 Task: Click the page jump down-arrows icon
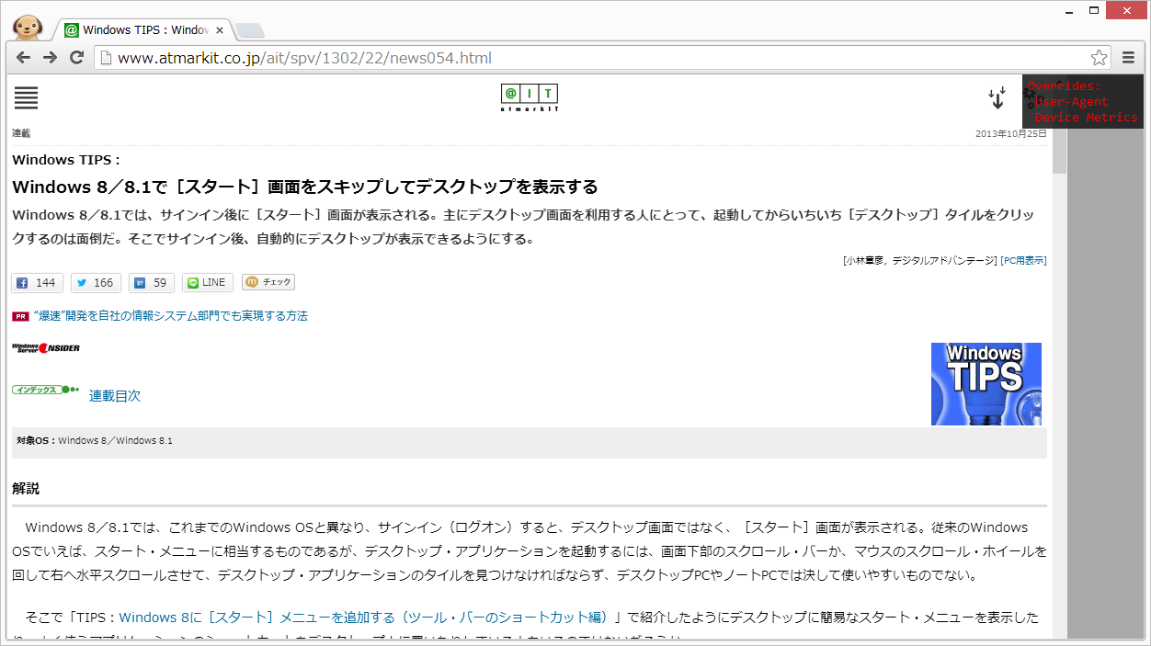tap(997, 97)
